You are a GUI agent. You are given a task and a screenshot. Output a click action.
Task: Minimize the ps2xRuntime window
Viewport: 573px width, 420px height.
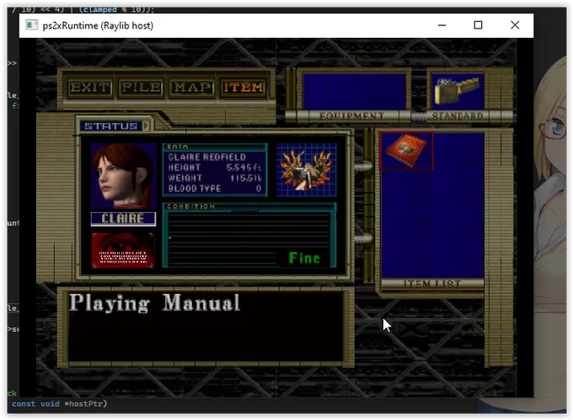coord(442,25)
